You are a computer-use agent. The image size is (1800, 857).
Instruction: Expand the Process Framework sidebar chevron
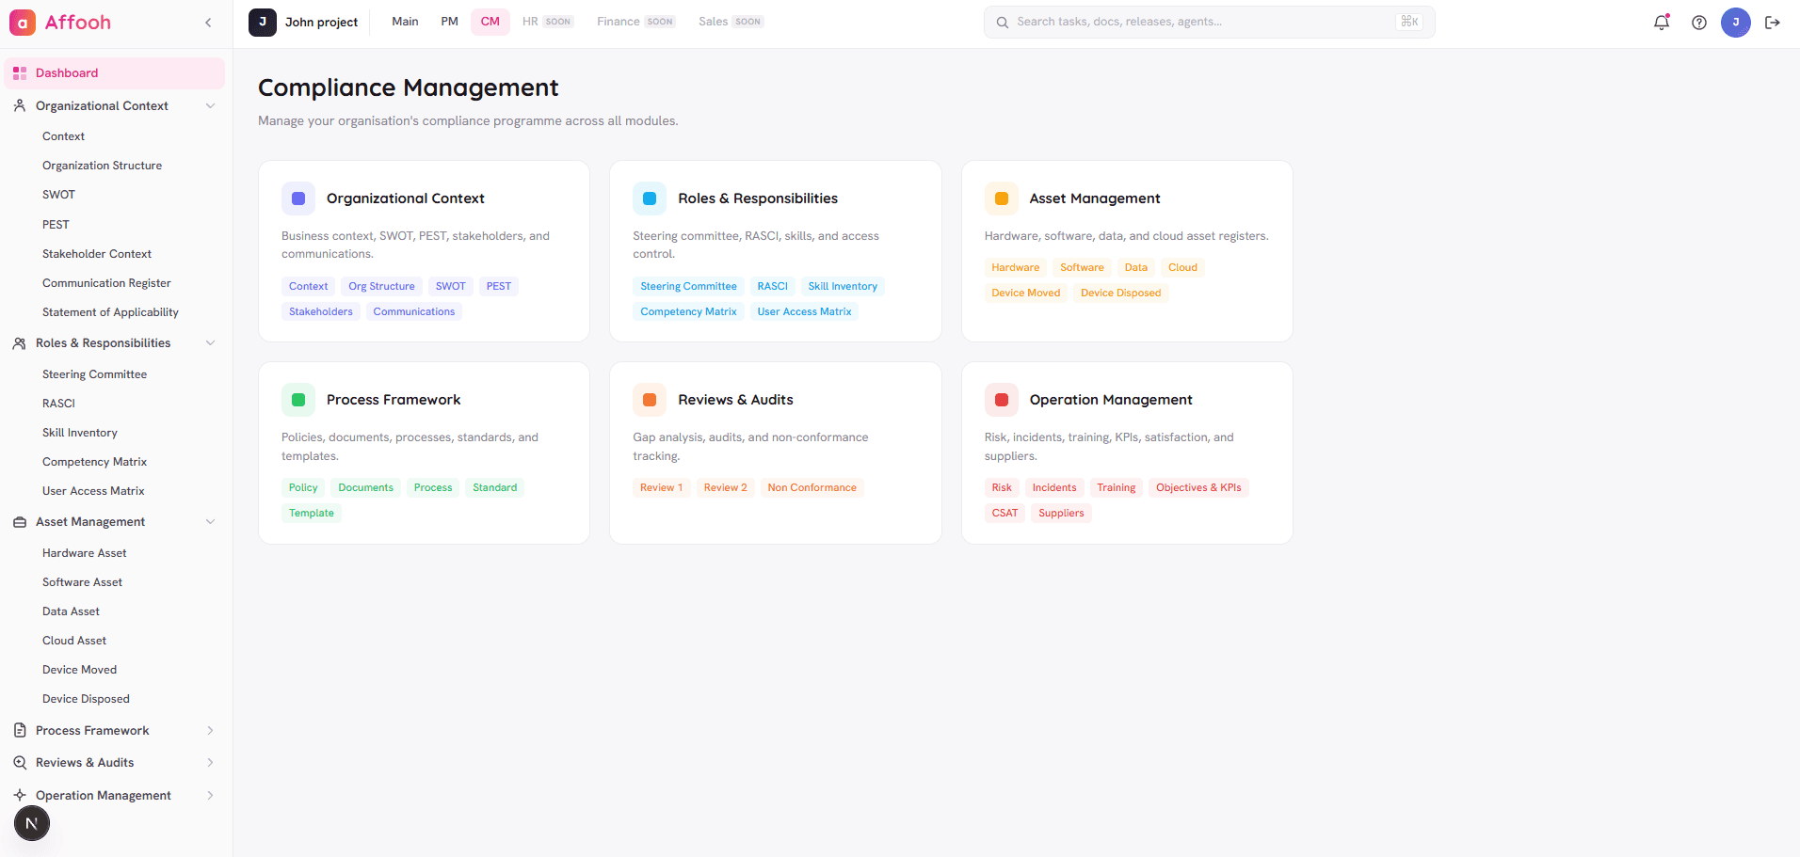pos(210,731)
